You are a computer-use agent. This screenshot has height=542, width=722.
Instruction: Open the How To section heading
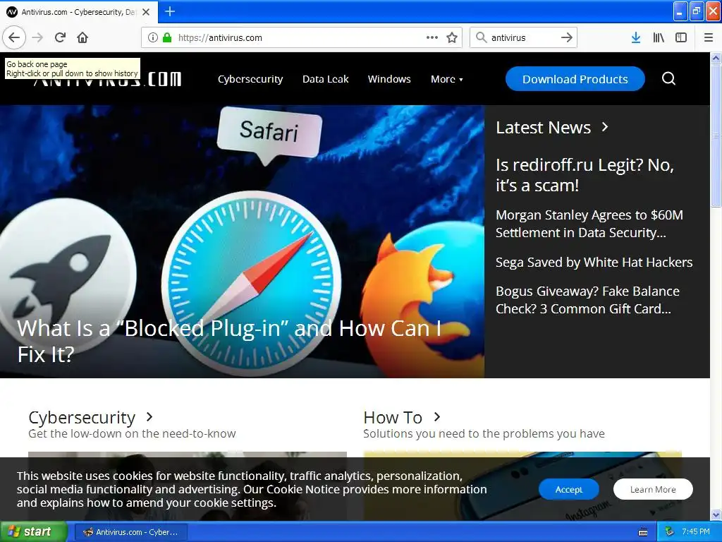(392, 417)
